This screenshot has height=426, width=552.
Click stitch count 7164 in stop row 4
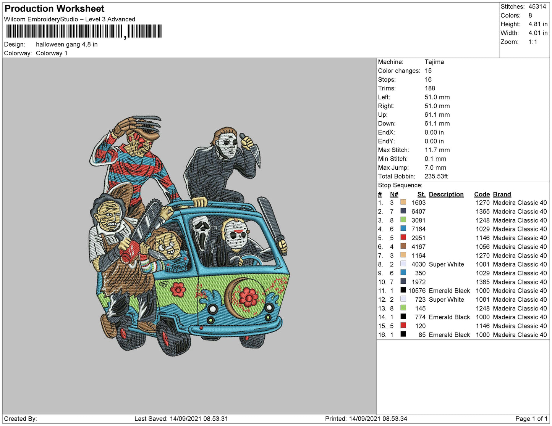pos(419,229)
